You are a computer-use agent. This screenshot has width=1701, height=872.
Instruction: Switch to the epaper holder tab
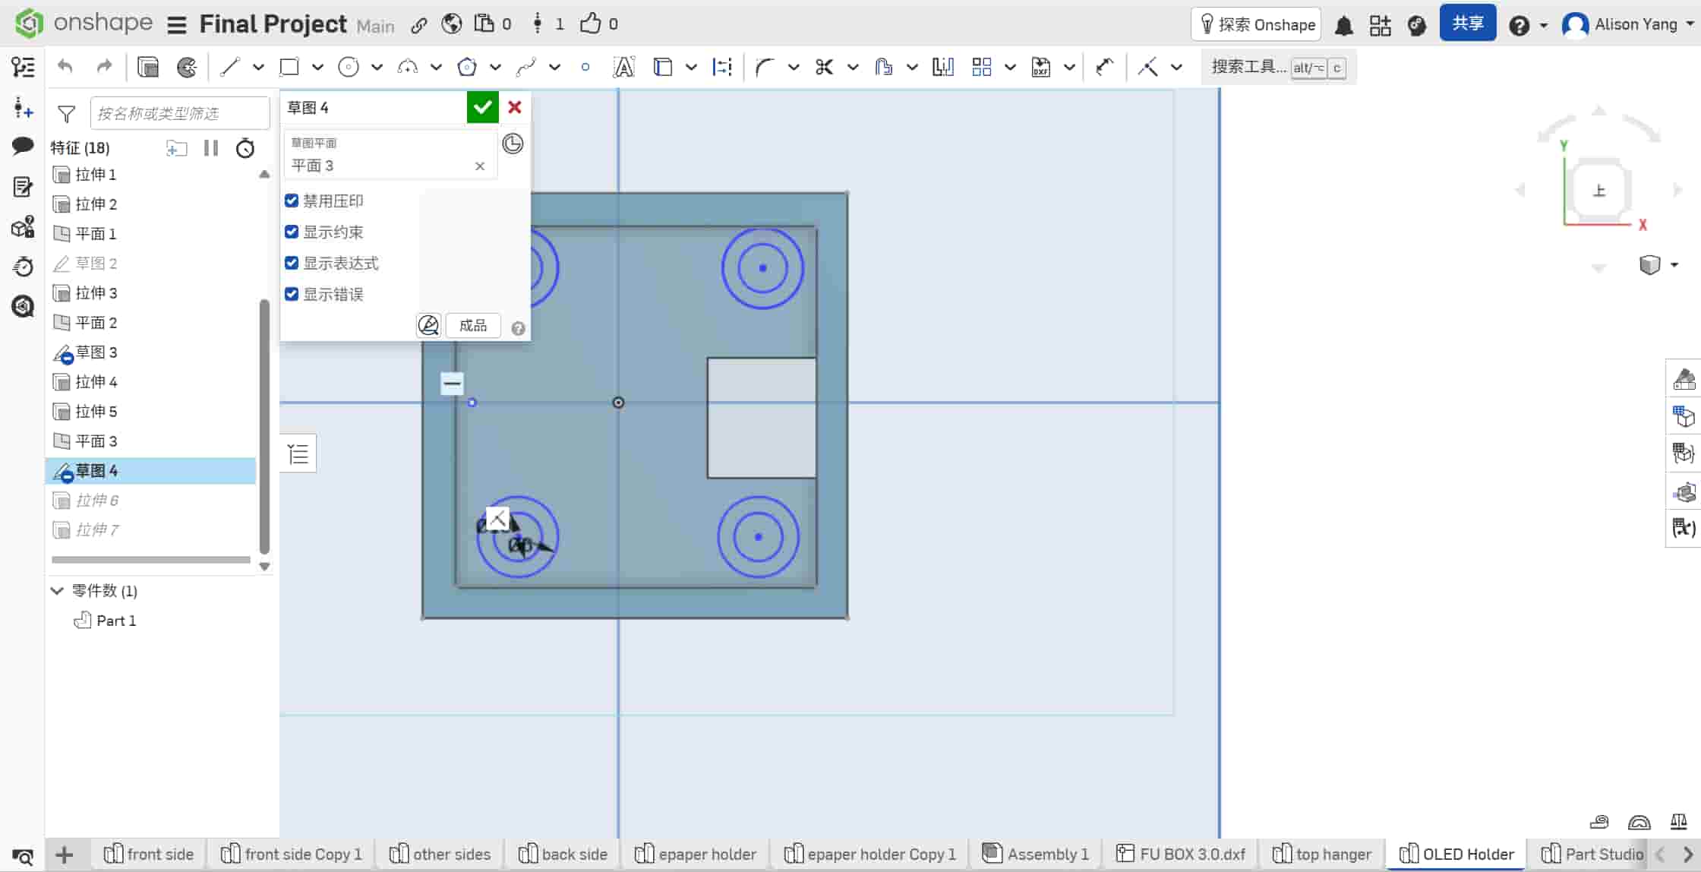(696, 855)
